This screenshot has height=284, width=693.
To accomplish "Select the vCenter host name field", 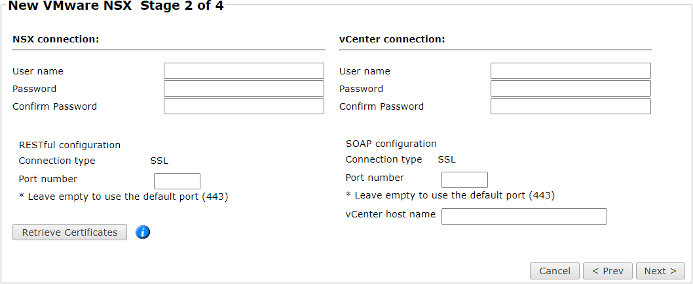I will (x=524, y=216).
